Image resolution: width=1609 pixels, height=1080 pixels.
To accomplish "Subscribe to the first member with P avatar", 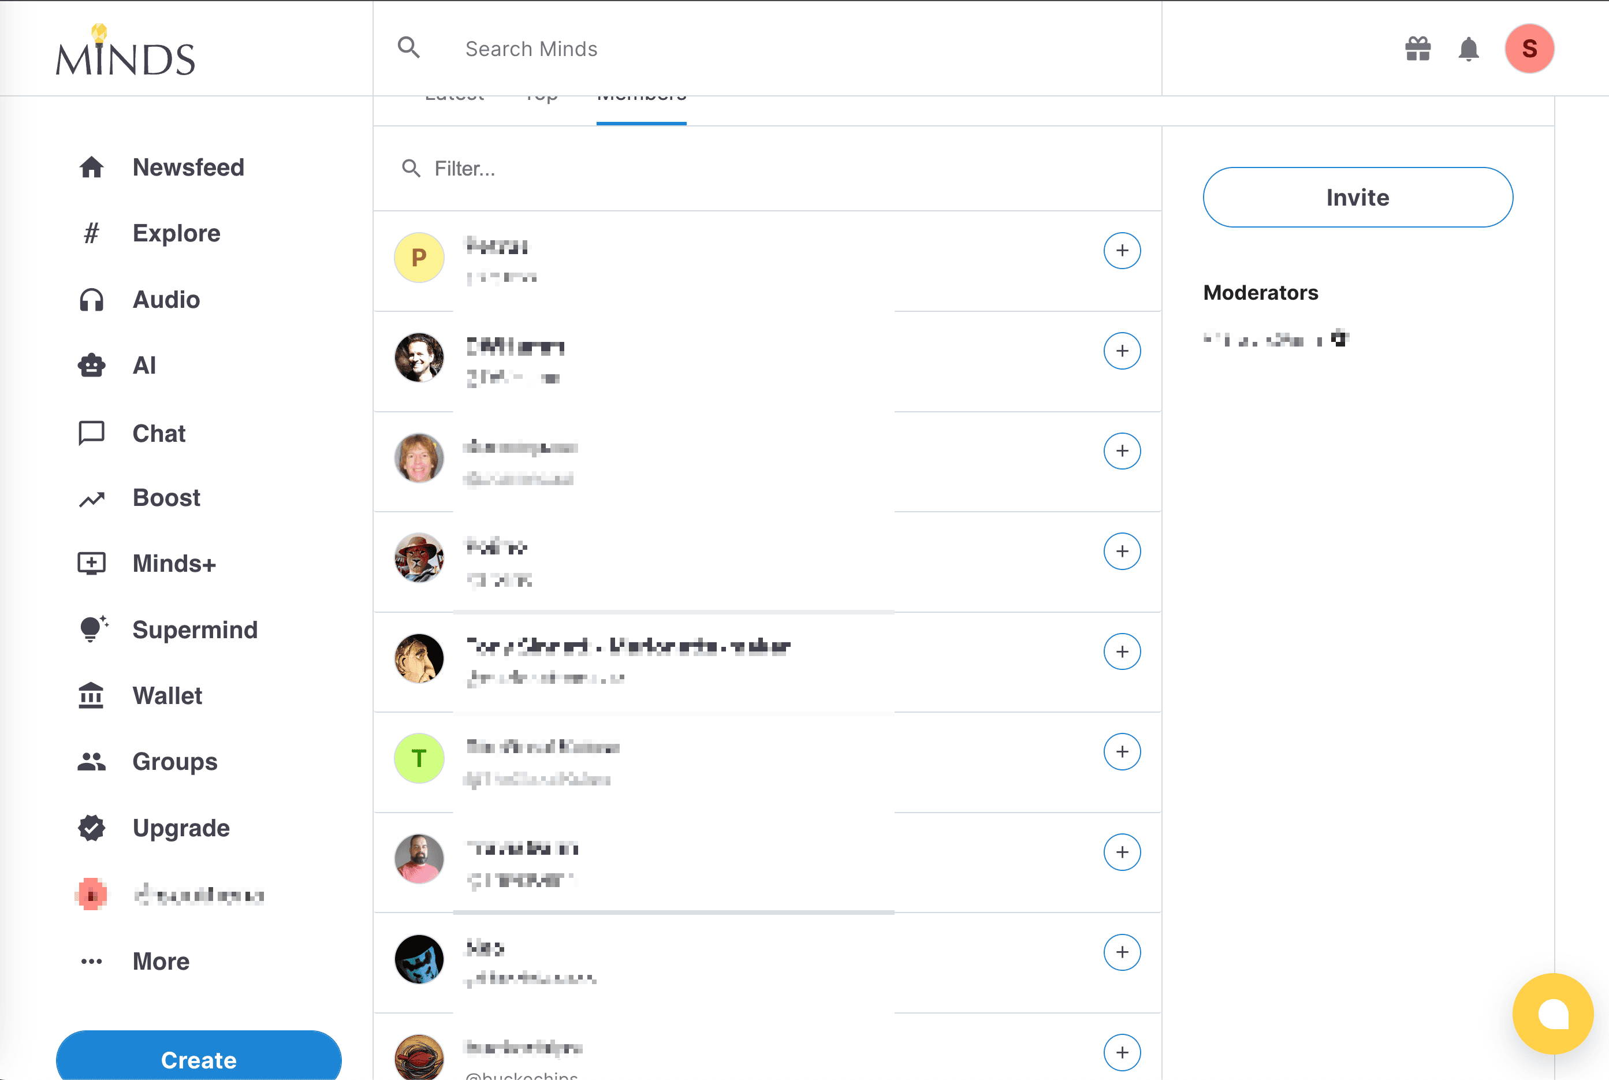I will (x=1122, y=251).
